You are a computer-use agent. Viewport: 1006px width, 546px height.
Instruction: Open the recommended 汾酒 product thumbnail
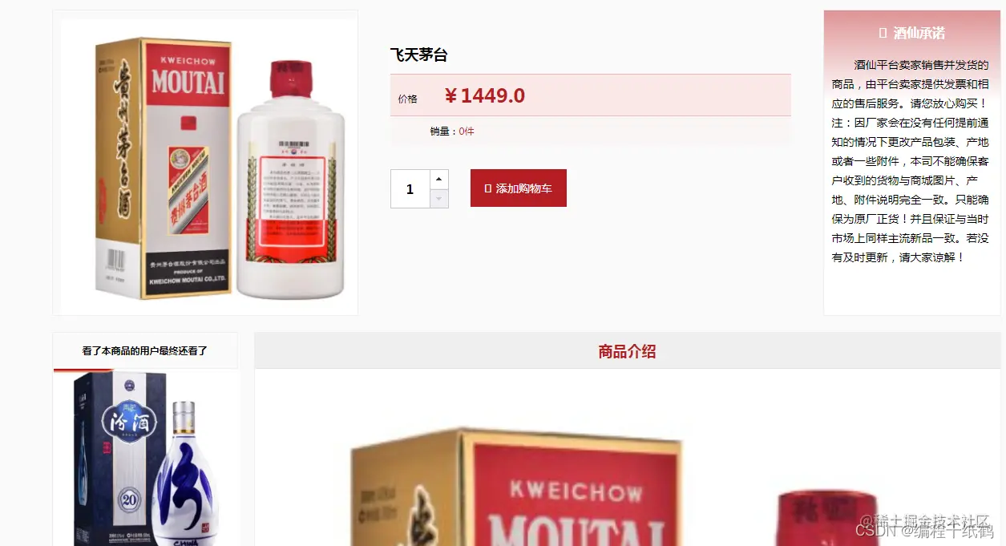146,458
